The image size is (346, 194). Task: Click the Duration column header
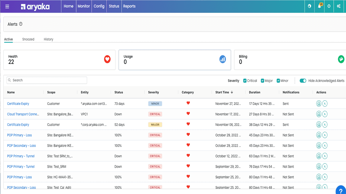[255, 92]
